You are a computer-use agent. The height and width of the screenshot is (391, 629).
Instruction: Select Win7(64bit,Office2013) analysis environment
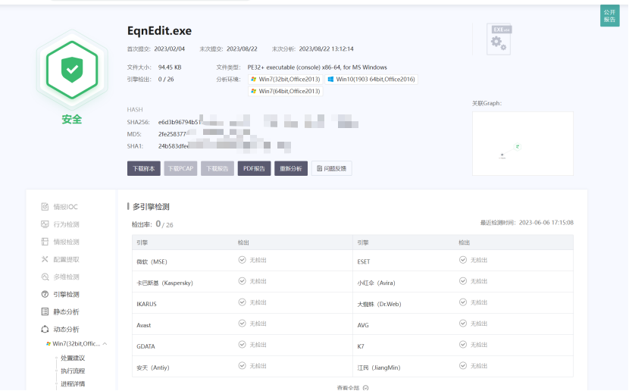pos(285,91)
